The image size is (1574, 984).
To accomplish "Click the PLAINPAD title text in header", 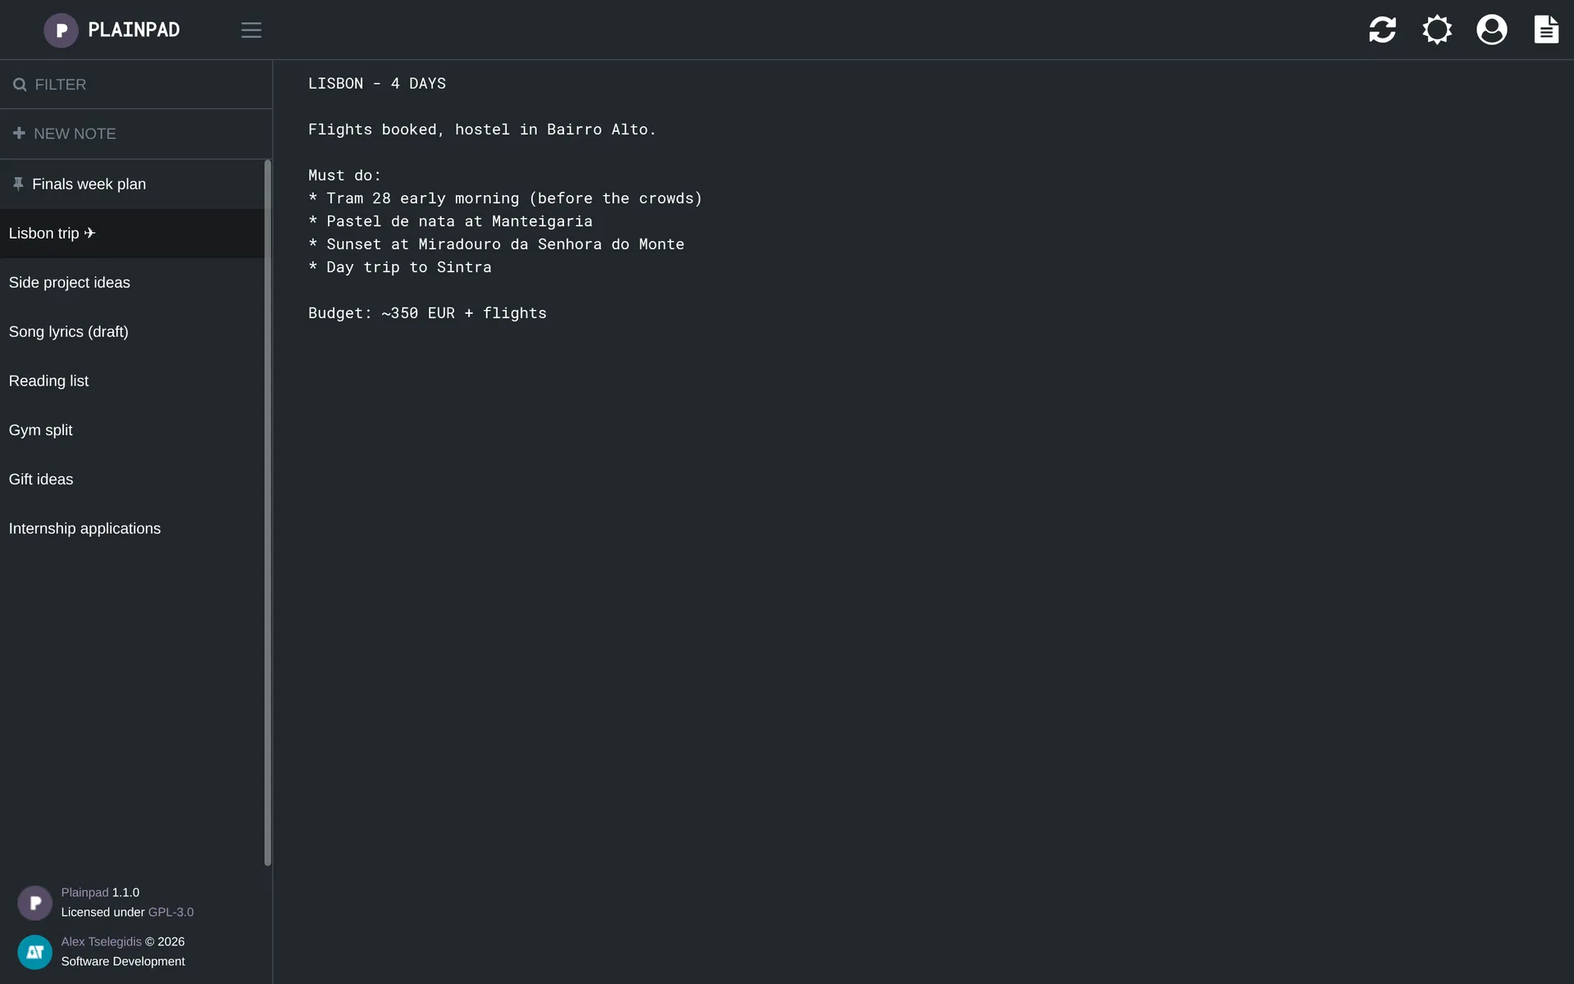I will click(134, 30).
